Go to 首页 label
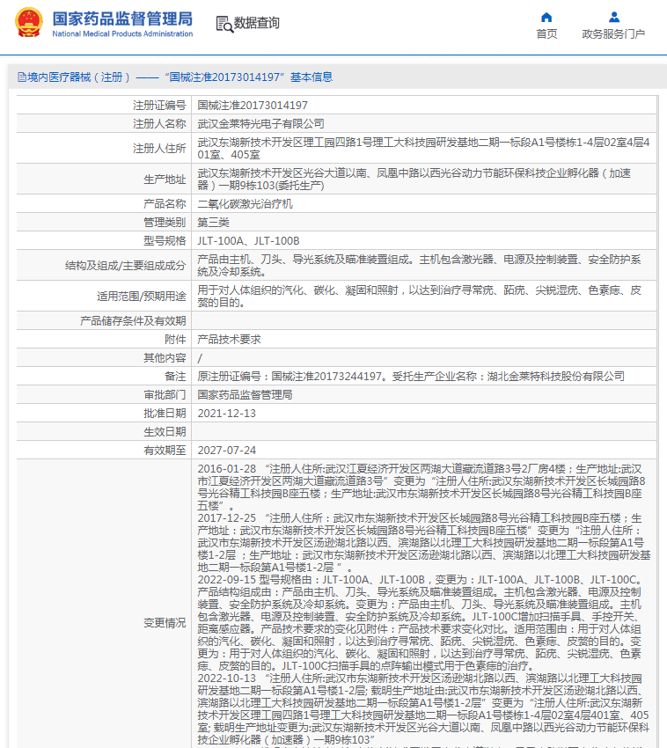 [546, 33]
